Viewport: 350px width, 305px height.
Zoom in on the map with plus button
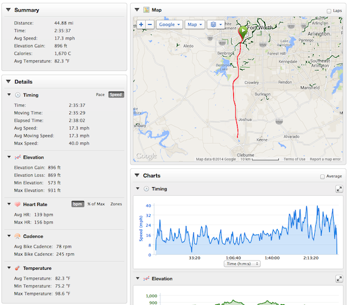click(141, 24)
